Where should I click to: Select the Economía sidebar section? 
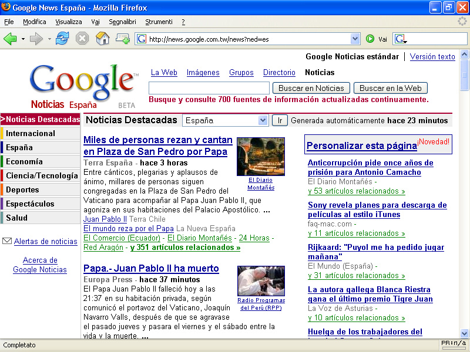(x=40, y=161)
